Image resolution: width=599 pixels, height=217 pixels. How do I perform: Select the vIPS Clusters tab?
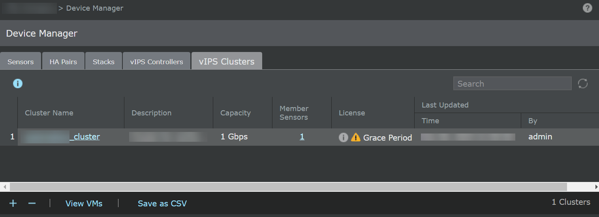click(x=227, y=61)
